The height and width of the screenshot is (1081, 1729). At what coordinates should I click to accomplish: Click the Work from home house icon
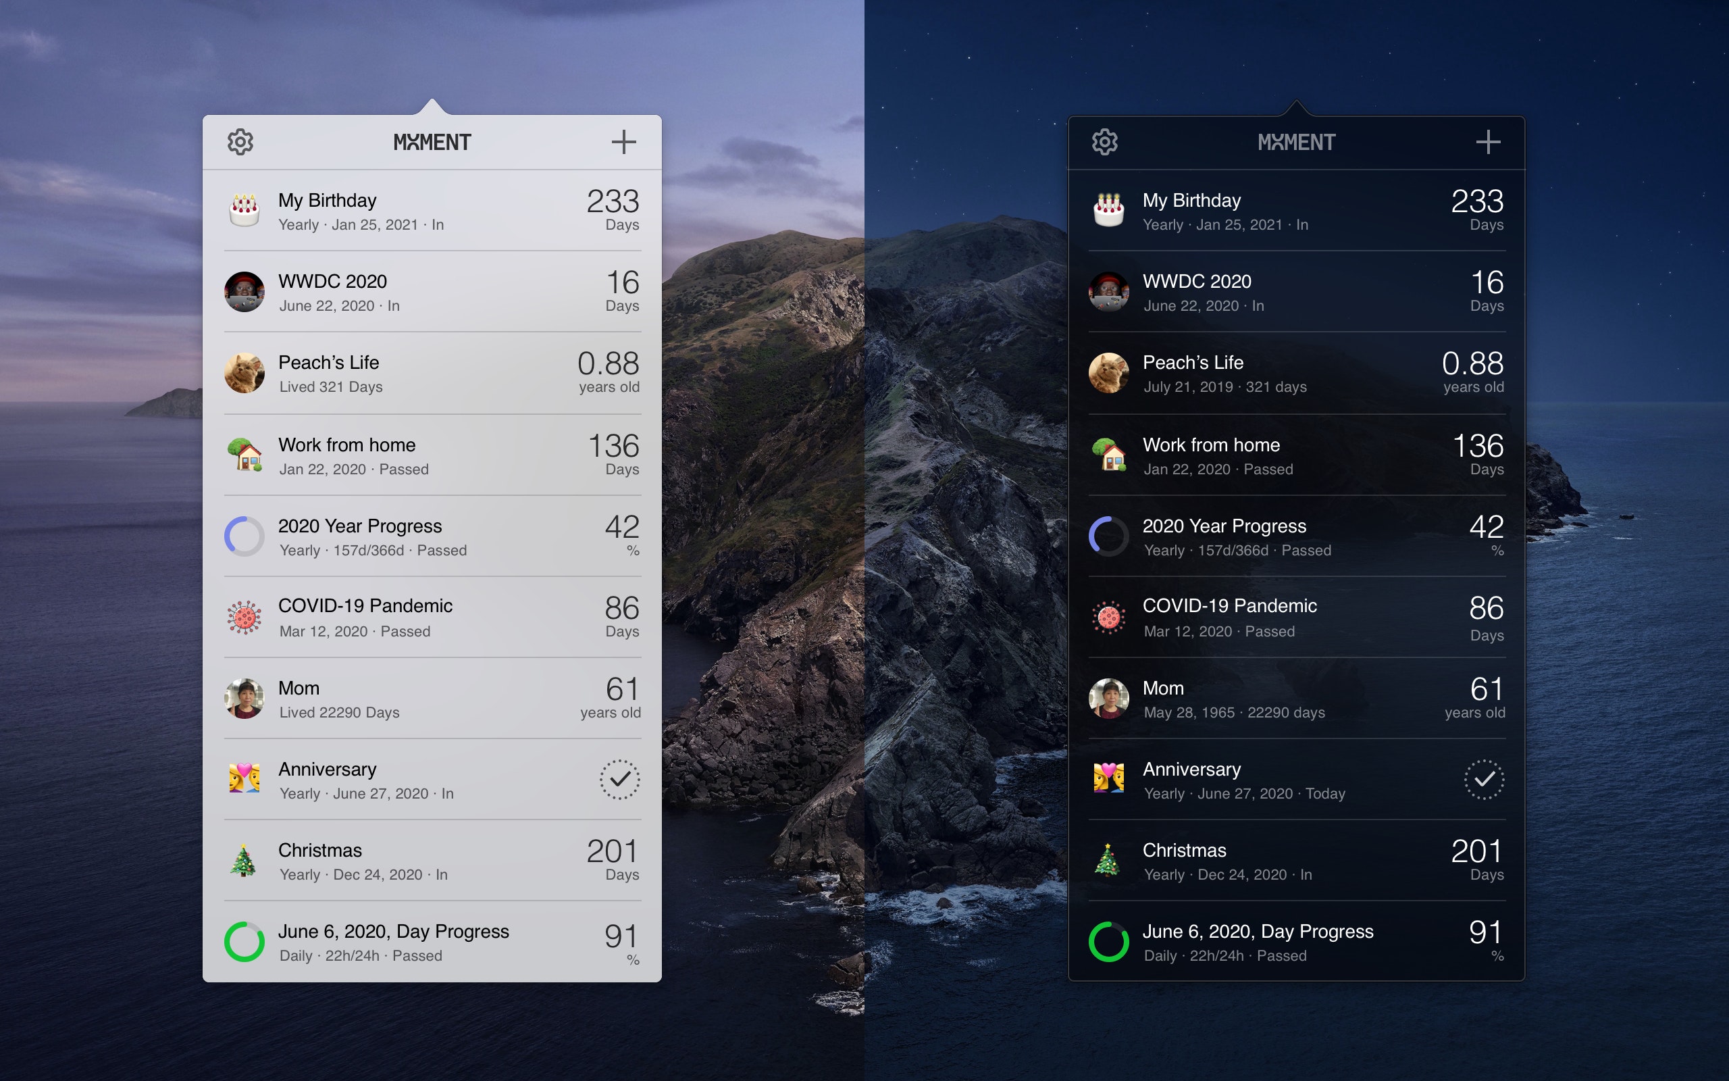tap(245, 455)
